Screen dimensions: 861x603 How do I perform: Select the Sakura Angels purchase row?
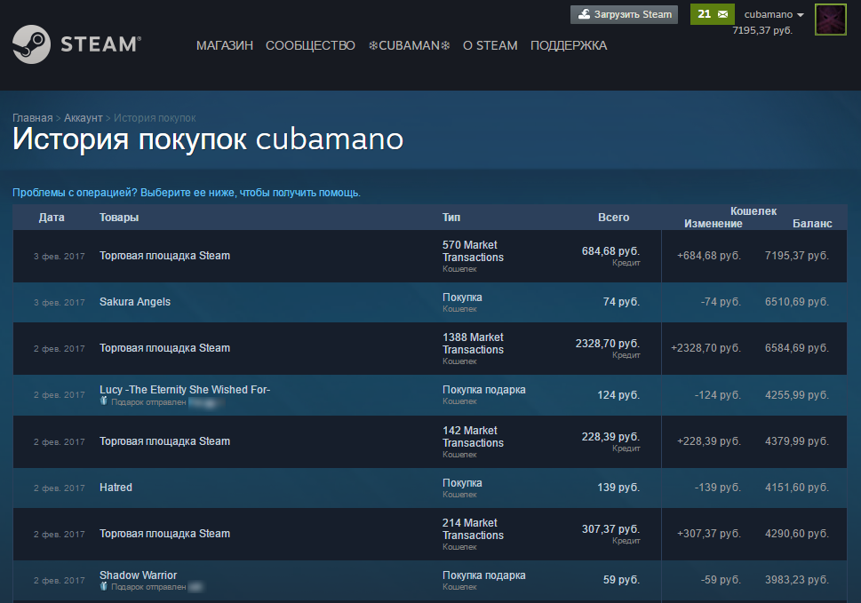coord(430,302)
